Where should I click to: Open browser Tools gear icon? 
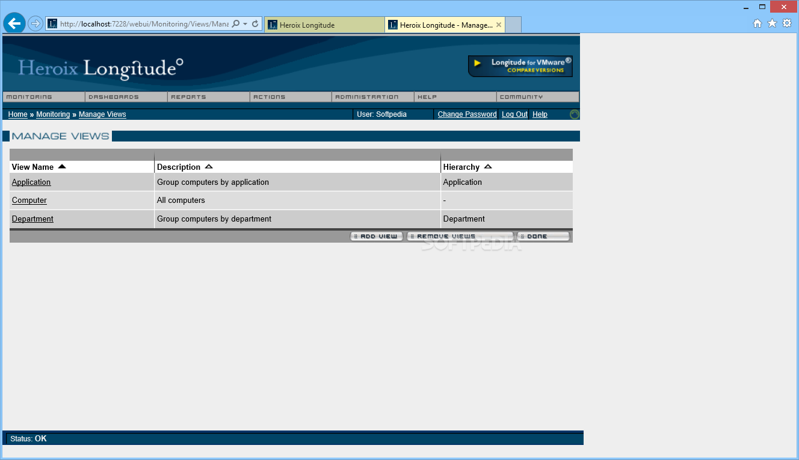(787, 23)
